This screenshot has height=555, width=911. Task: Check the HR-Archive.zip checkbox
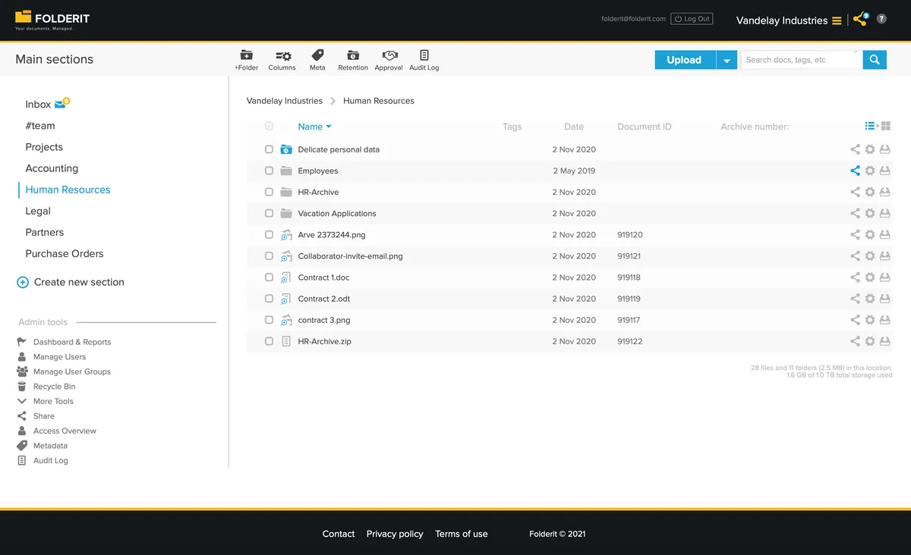coord(269,341)
